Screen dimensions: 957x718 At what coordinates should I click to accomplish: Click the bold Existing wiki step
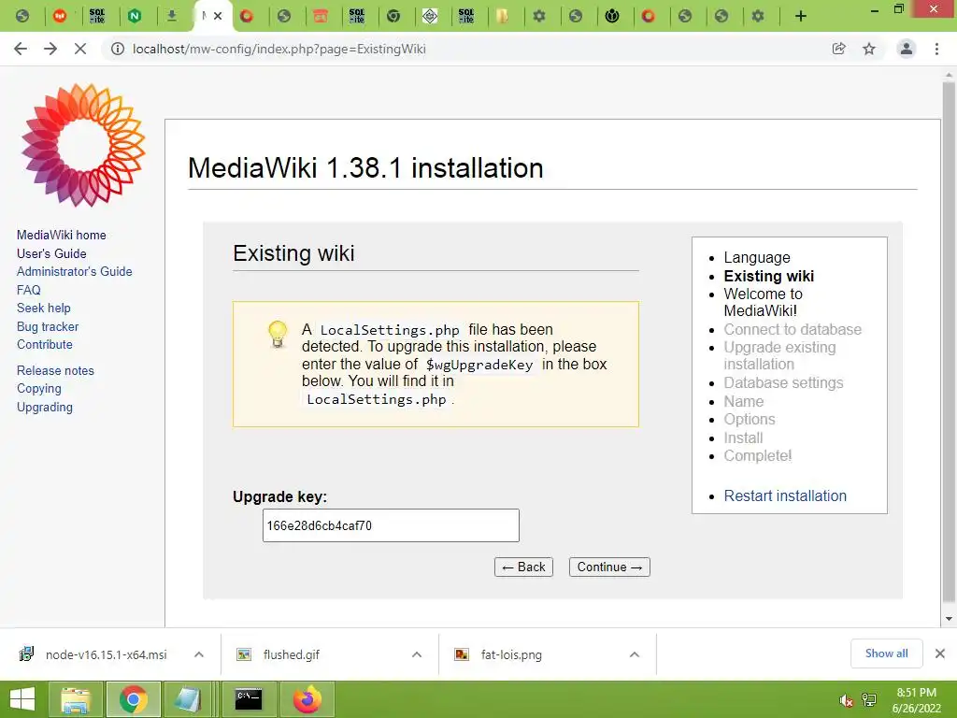(768, 276)
